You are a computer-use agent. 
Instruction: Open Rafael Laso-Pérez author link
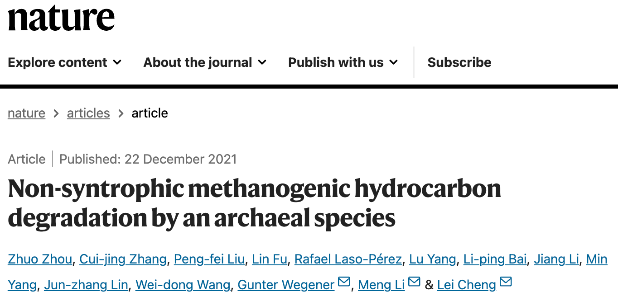pyautogui.click(x=348, y=259)
